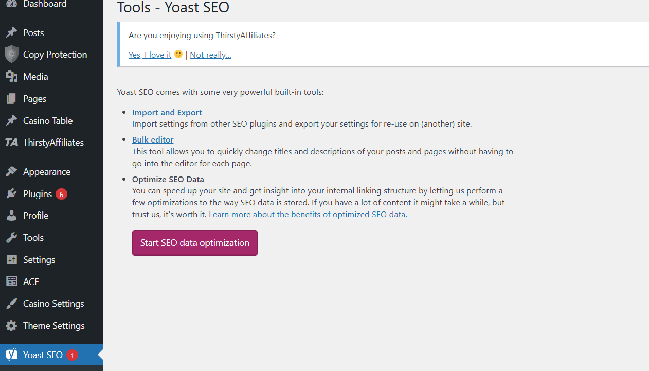The height and width of the screenshot is (371, 649).
Task: Click the Yoast SEO logo icon
Action: click(11, 355)
